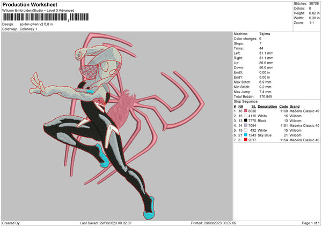Click the Spider-Gwen embroidery design preview
Image resolution: width=322 pixels, height=227 pixels.
(117, 126)
